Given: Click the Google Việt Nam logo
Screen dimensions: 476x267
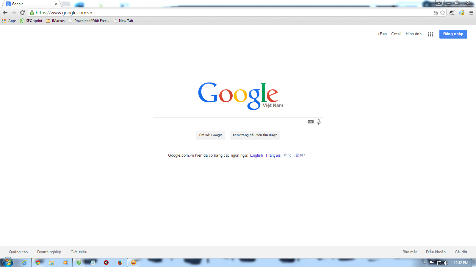Looking at the screenshot, I should click(240, 96).
